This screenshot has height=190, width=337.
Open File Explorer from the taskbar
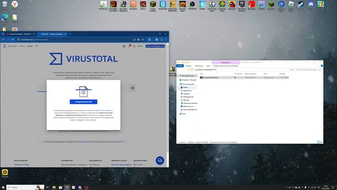pos(54,187)
